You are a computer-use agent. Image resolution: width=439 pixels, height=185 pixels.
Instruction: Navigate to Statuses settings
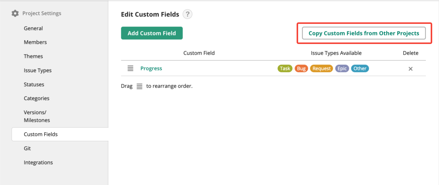tap(34, 84)
